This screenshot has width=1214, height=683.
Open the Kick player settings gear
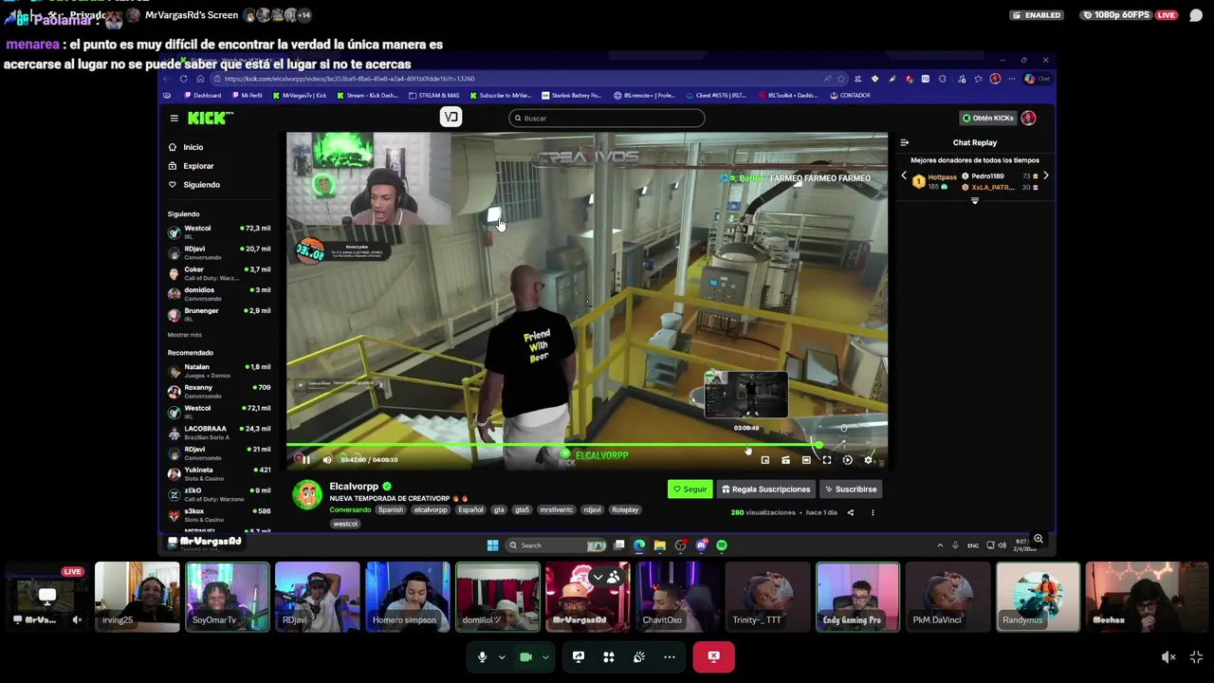[868, 460]
